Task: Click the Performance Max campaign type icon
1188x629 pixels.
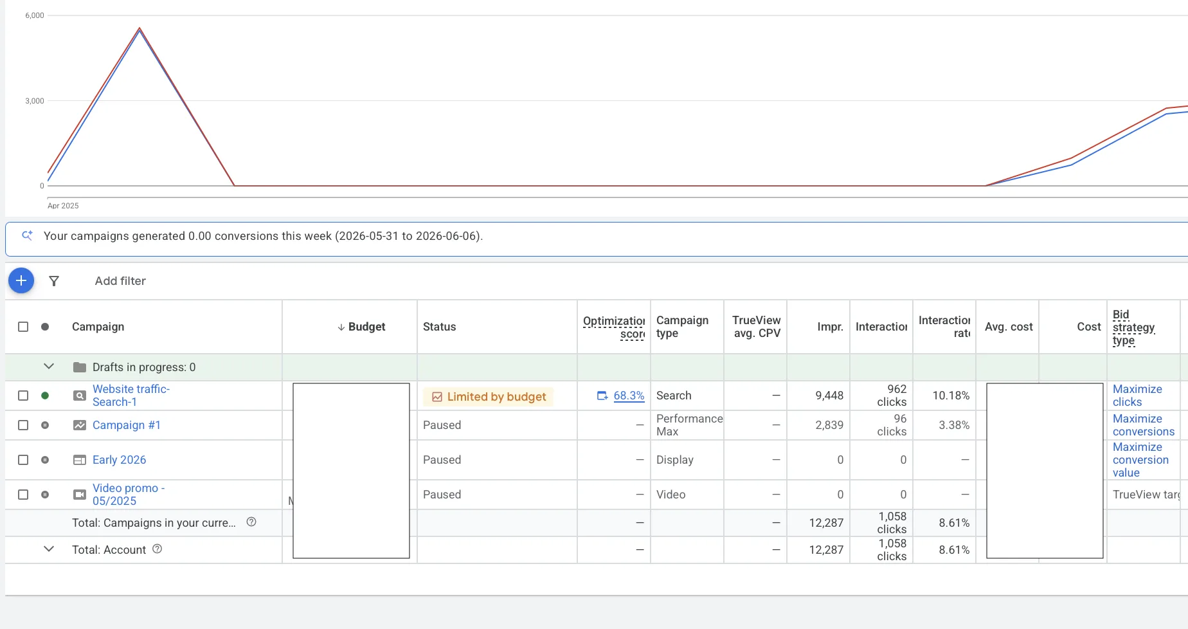Action: tap(80, 425)
